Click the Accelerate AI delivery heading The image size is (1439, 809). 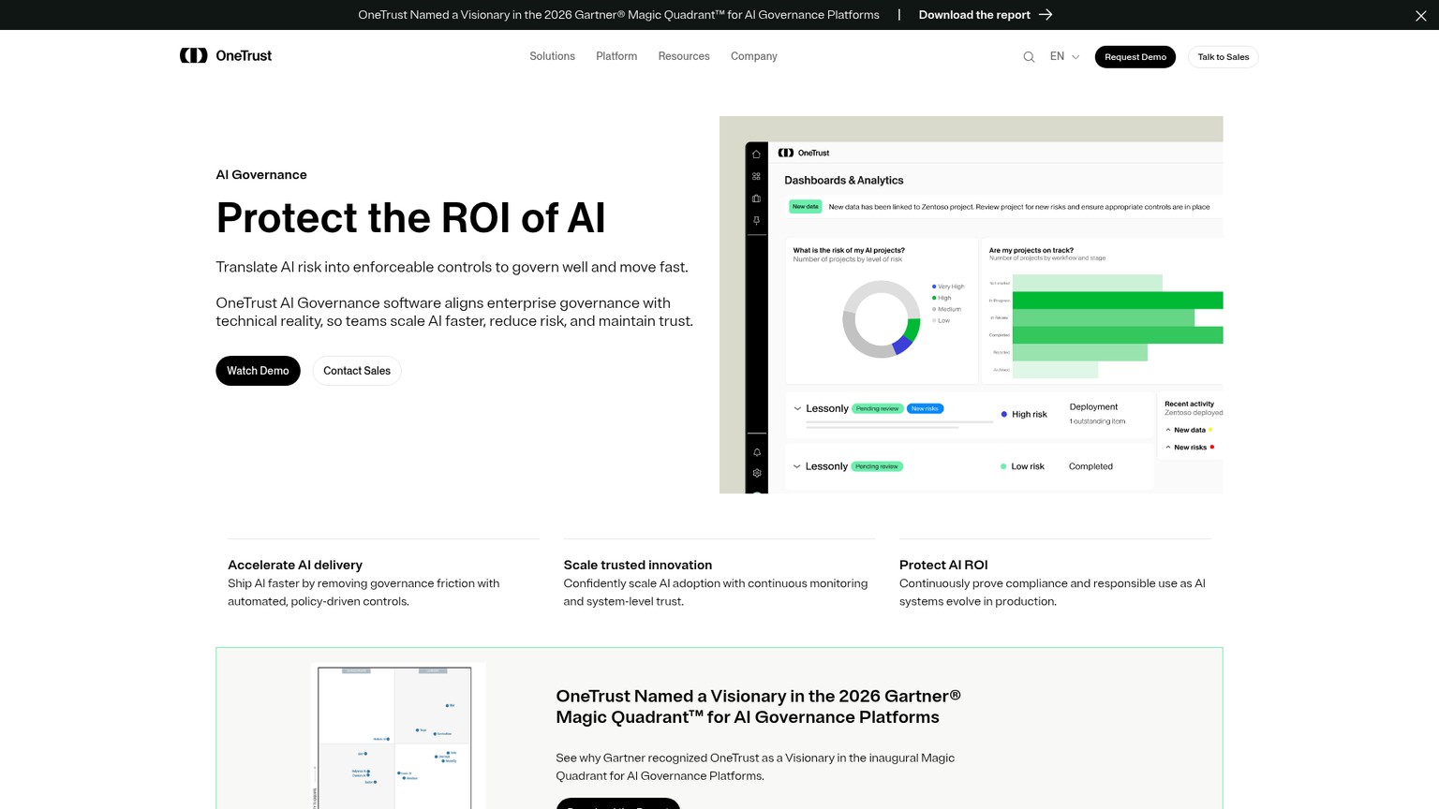point(295,565)
